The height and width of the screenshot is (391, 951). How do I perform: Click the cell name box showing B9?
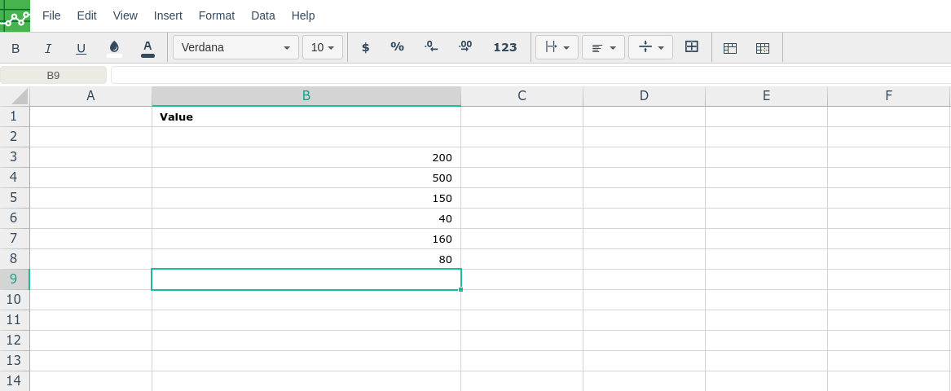tap(53, 75)
